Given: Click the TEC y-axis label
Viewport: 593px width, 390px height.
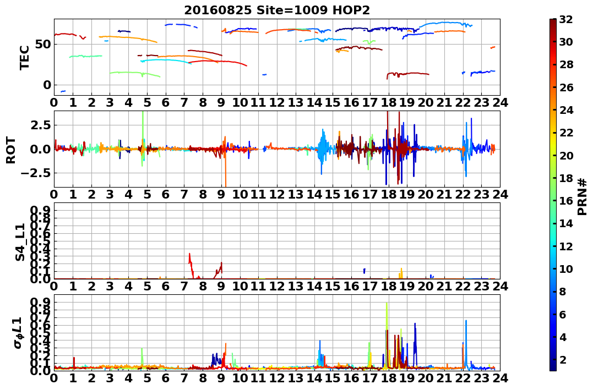Looking at the screenshot, I should [x=25, y=57].
